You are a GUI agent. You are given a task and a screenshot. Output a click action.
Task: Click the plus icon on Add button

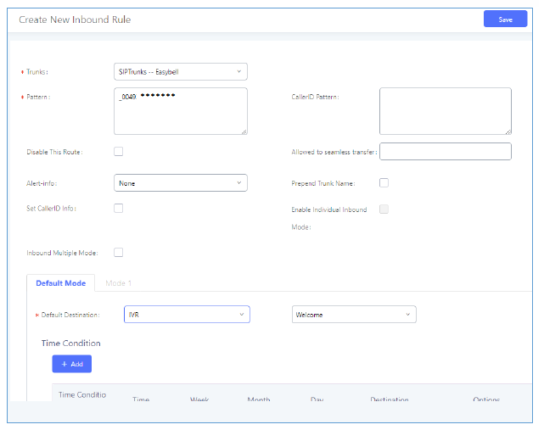tap(64, 364)
